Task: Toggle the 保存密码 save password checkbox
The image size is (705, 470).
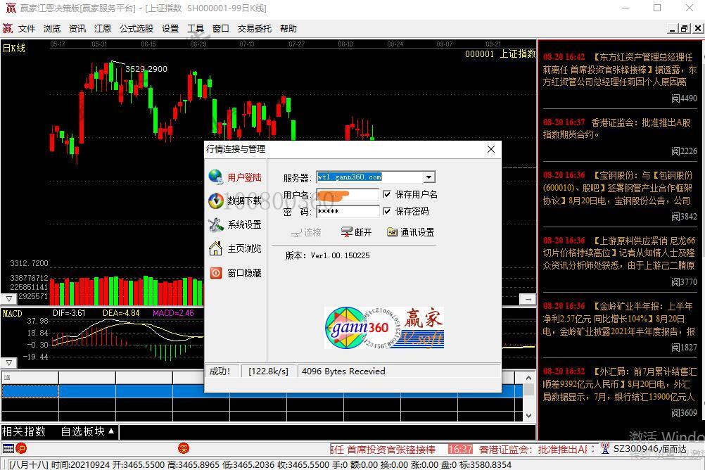Action: pos(387,211)
